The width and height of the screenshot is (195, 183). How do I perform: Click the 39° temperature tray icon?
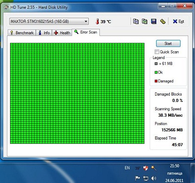point(137,168)
